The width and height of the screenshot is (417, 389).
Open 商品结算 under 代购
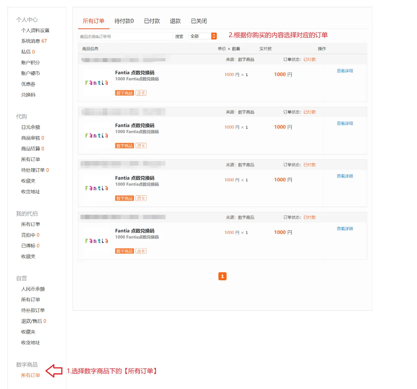pyautogui.click(x=33, y=149)
